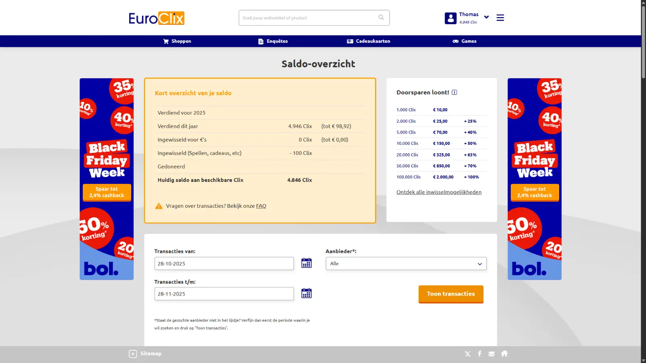646x363 pixels.
Task: Open the calendar icon for 'Transacties t/m'
Action: [306, 293]
